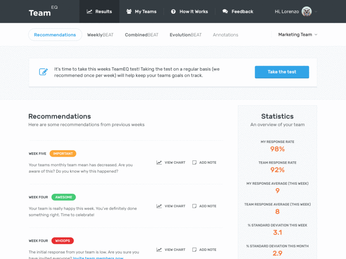Click the Results chart icon in navigation
This screenshot has width=346, height=259.
[90, 12]
